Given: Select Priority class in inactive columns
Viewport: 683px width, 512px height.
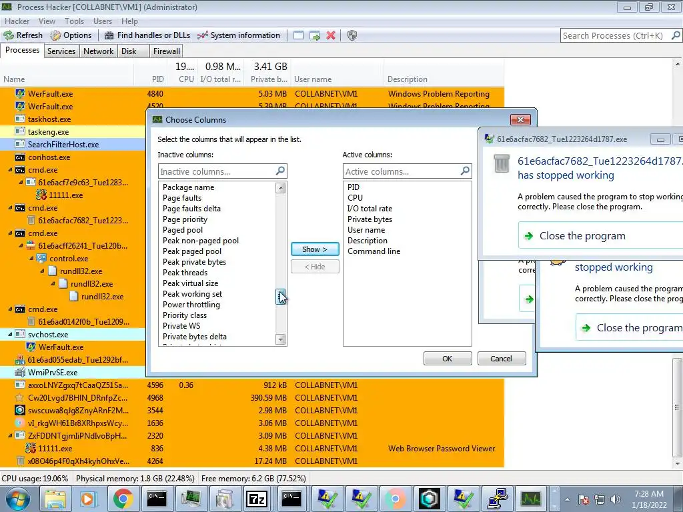Looking at the screenshot, I should pyautogui.click(x=185, y=315).
